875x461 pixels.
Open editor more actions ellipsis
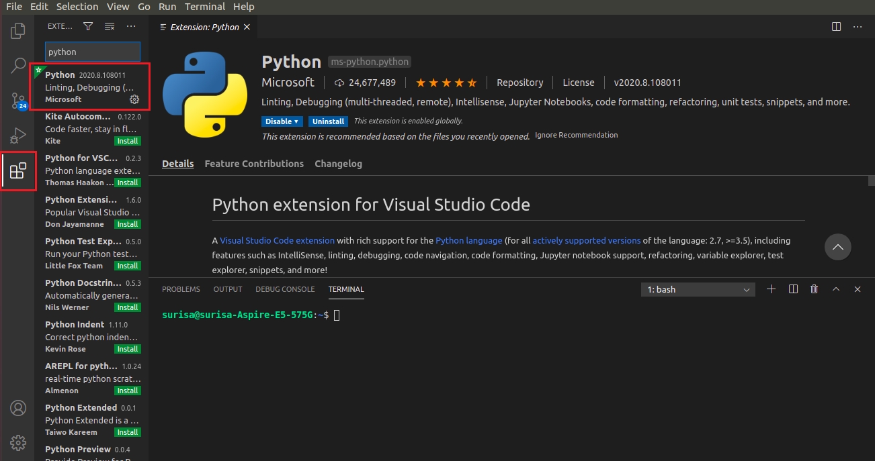click(858, 27)
